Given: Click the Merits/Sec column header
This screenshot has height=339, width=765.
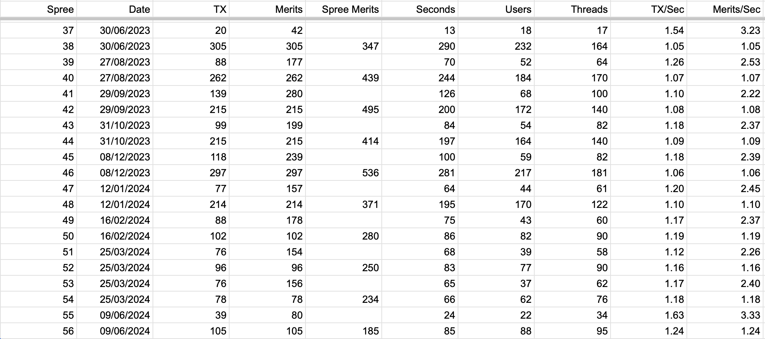Looking at the screenshot, I should tap(725, 9).
